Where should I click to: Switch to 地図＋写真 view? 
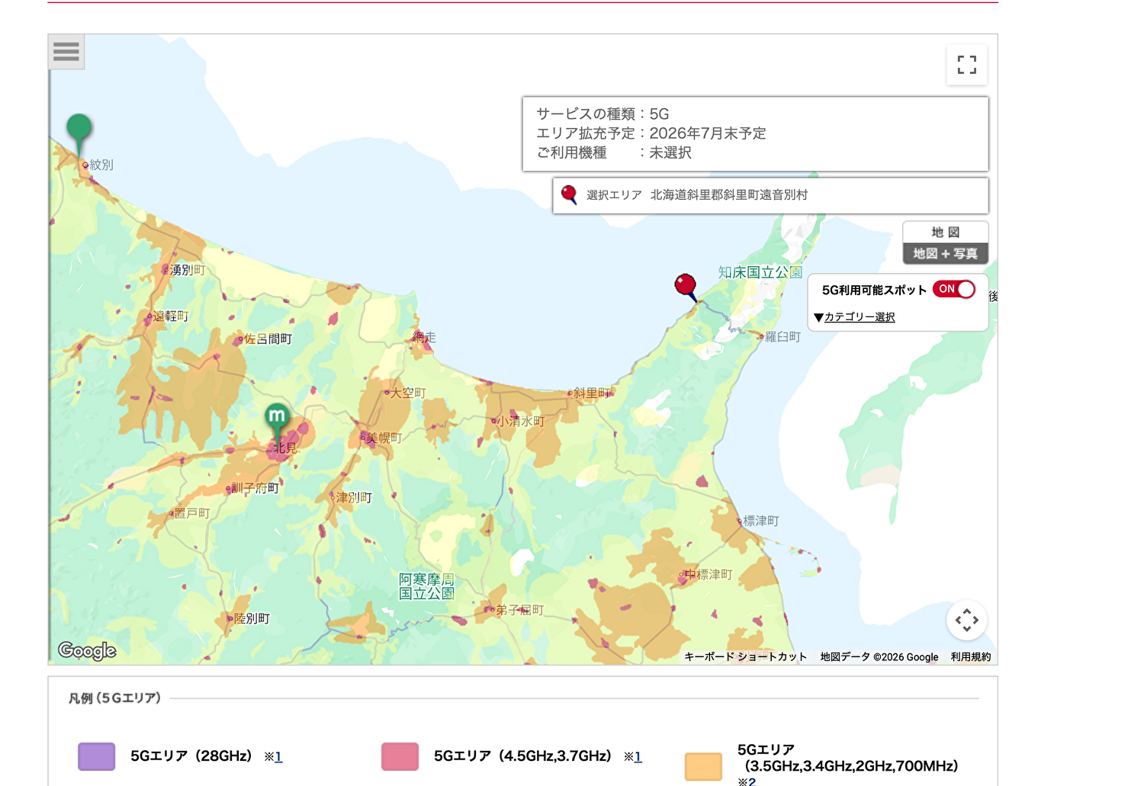point(946,254)
